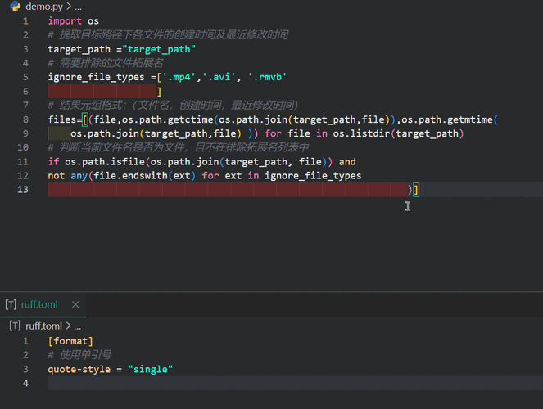Click 'getctime' on line 8
The height and width of the screenshot is (409, 543).
(x=191, y=119)
